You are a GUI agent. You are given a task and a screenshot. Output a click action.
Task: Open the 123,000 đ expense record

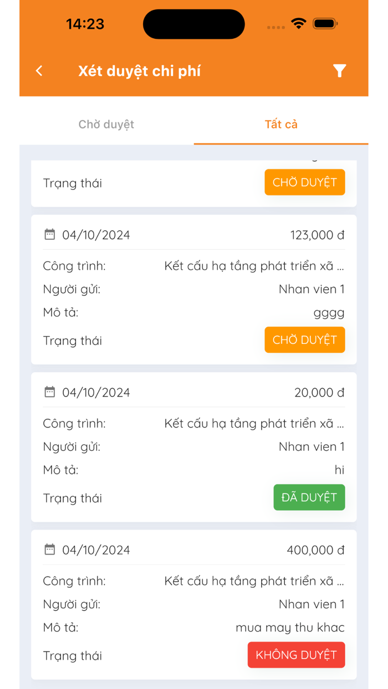(194, 287)
